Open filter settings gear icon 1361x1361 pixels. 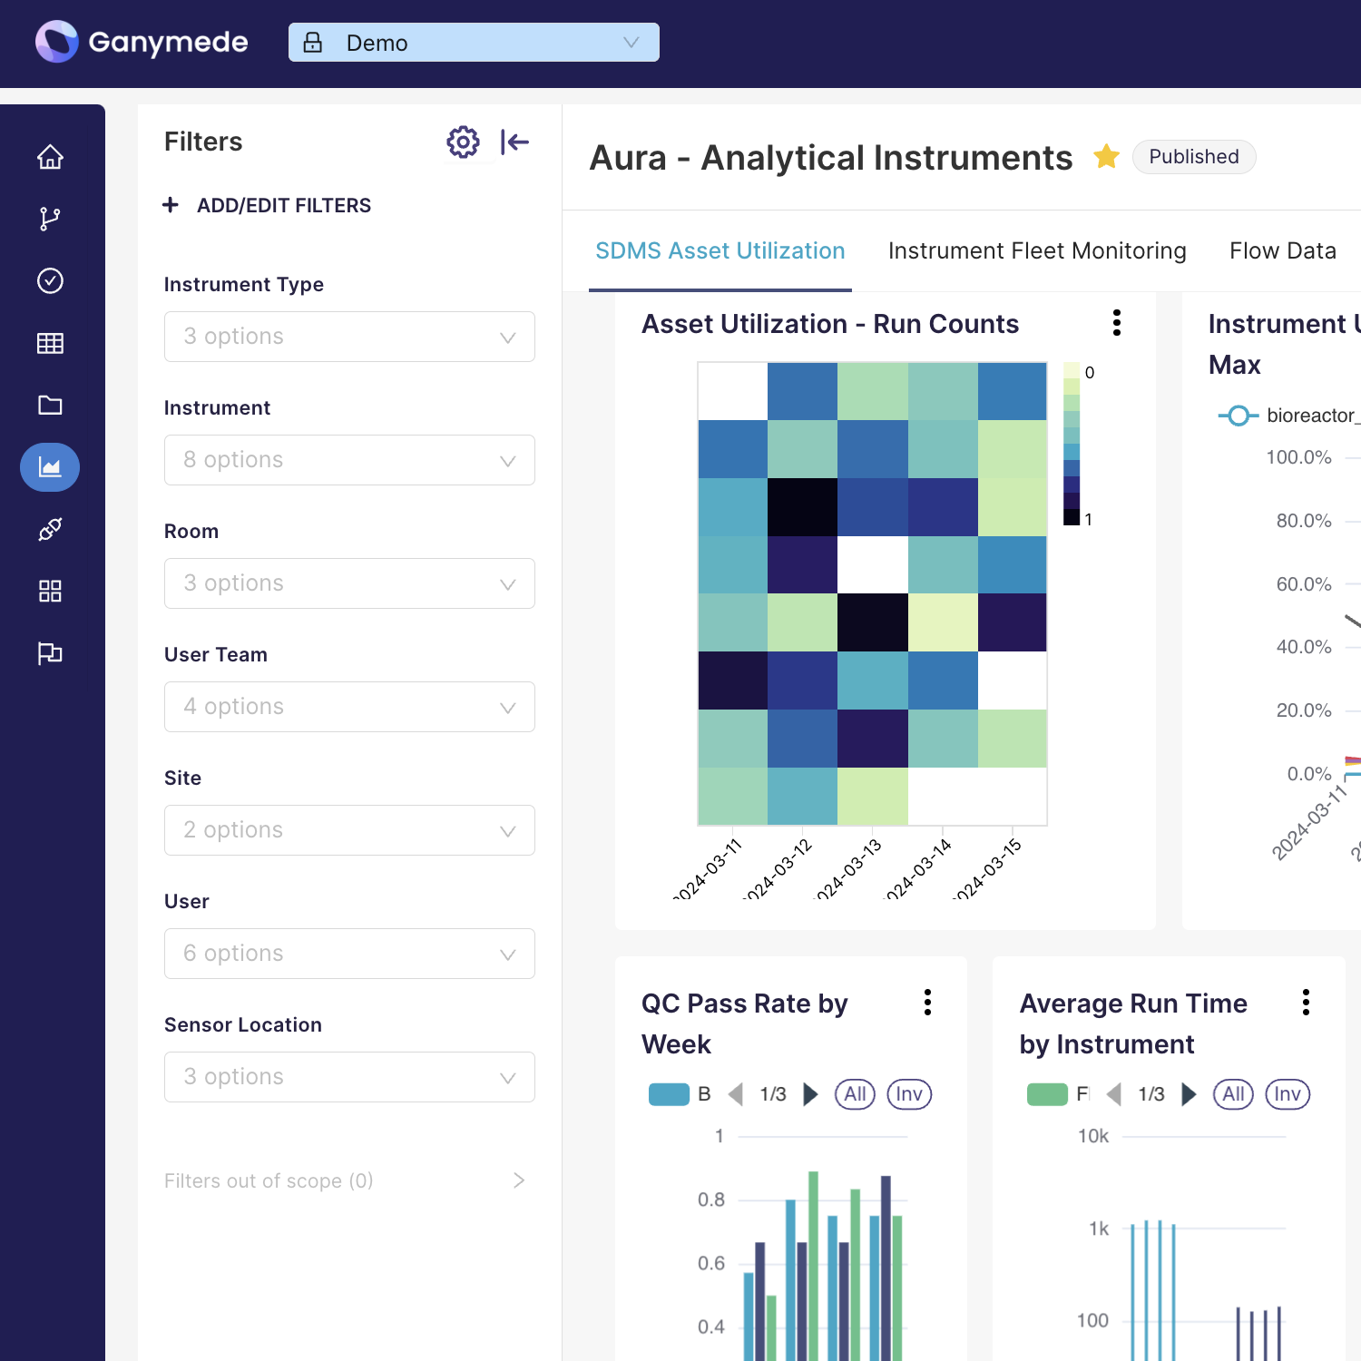463,142
